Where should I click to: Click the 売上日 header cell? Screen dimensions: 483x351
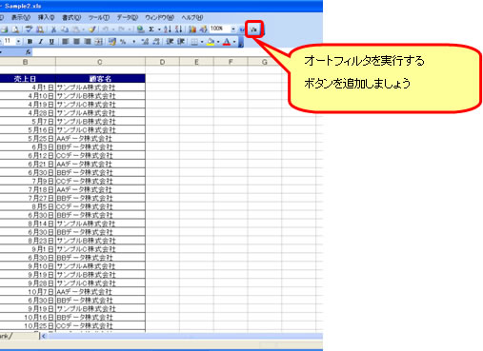coord(28,79)
